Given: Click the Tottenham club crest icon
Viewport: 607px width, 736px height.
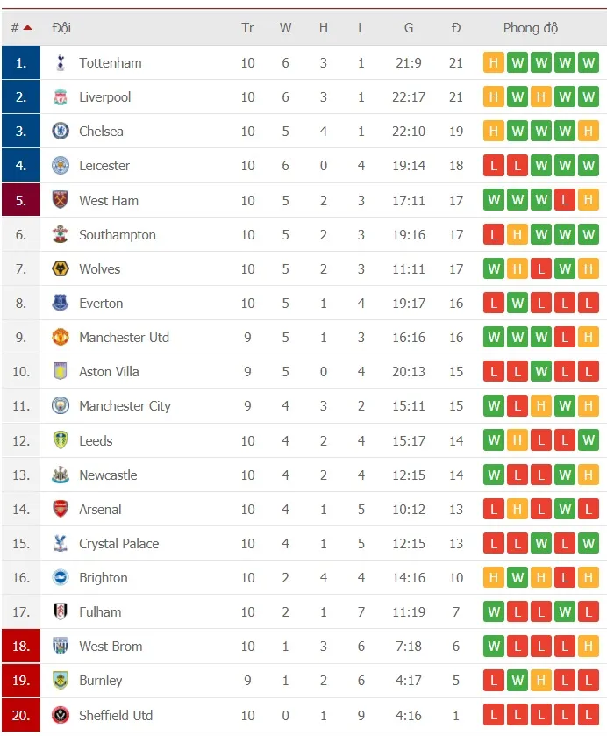Looking at the screenshot, I should [61, 63].
